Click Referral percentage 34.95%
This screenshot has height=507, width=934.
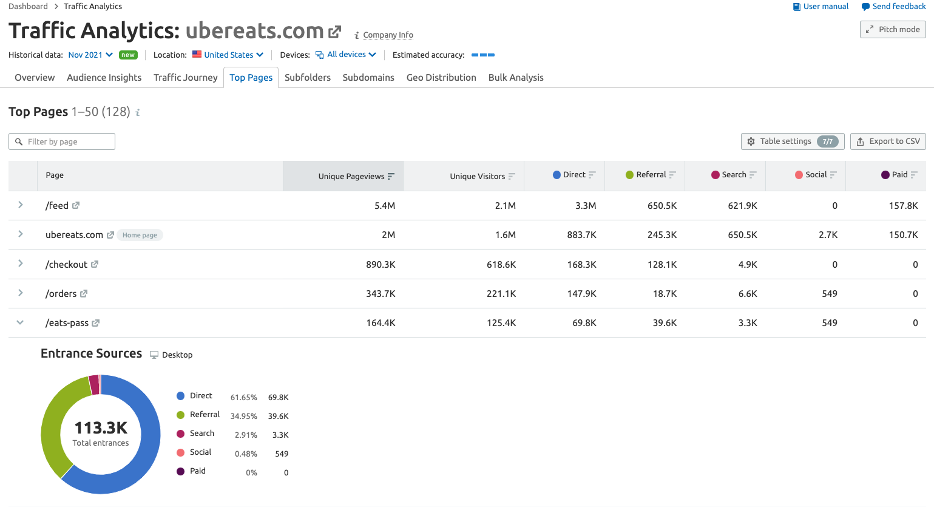point(244,417)
